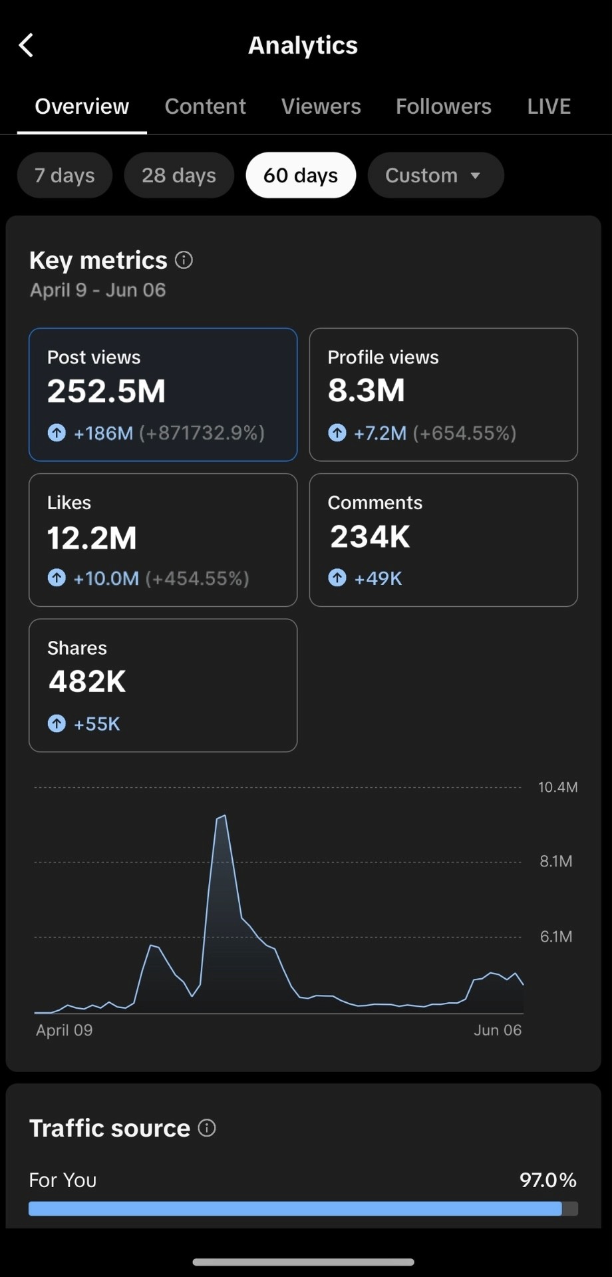Screen dimensions: 612x1277
Task: Select the Likes metric card
Action: [163, 540]
